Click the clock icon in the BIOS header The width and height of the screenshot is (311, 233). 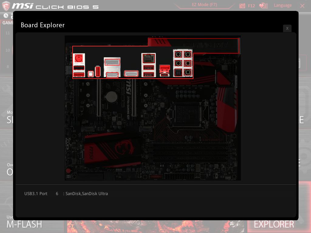pos(6,15)
